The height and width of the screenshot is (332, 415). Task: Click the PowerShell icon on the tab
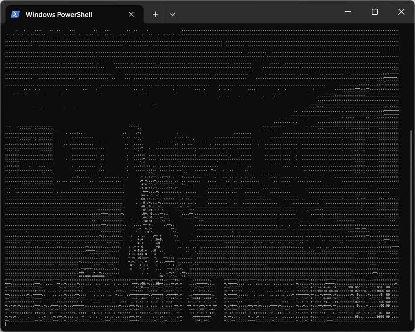(15, 14)
